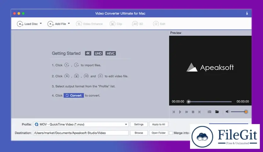Click the Load Disc toolbar icon
This screenshot has height=152, width=263.
20,24
